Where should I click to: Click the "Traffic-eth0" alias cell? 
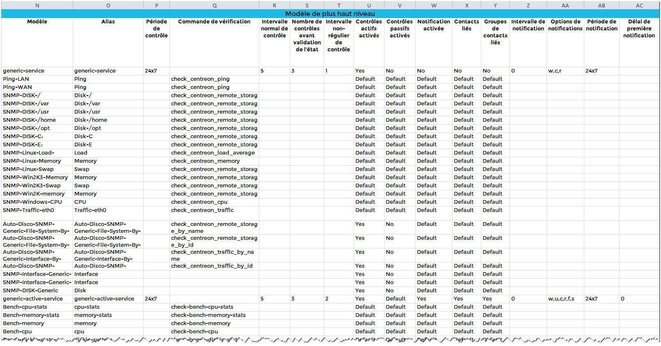pos(90,210)
